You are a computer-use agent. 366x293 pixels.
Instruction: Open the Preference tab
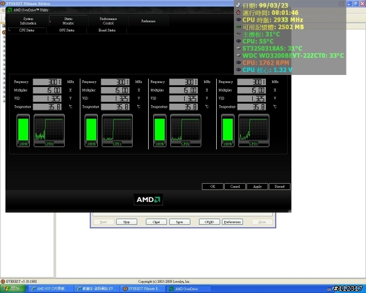click(x=148, y=21)
